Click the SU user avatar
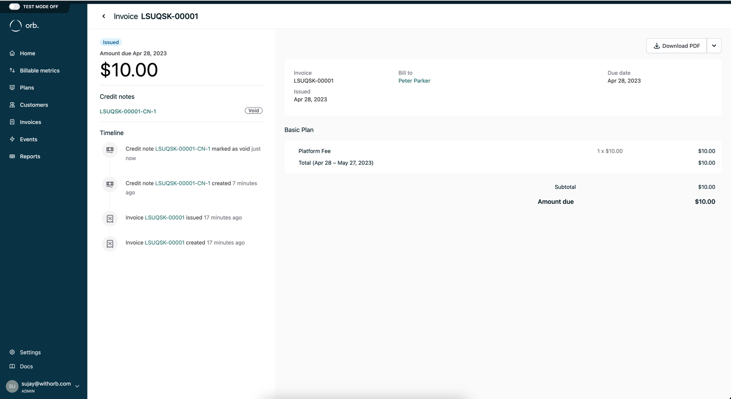The height and width of the screenshot is (399, 731). point(12,386)
